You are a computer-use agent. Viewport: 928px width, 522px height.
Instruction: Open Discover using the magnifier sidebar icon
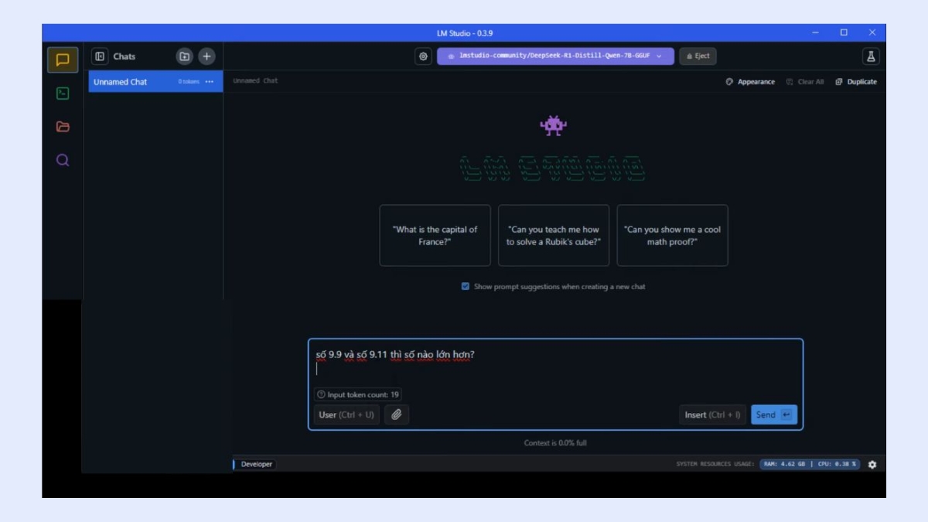click(63, 160)
